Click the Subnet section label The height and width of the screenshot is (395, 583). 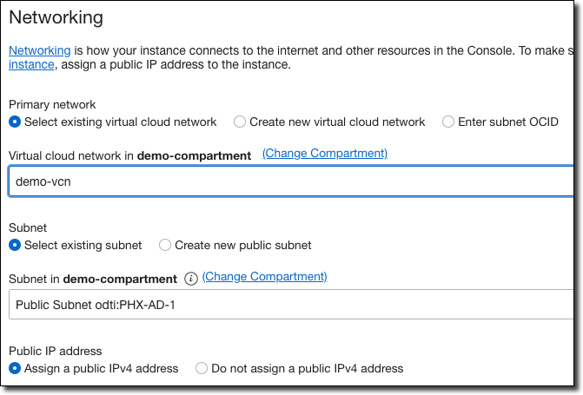tap(28, 228)
